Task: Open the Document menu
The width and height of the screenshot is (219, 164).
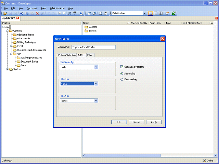Action: (x=32, y=8)
